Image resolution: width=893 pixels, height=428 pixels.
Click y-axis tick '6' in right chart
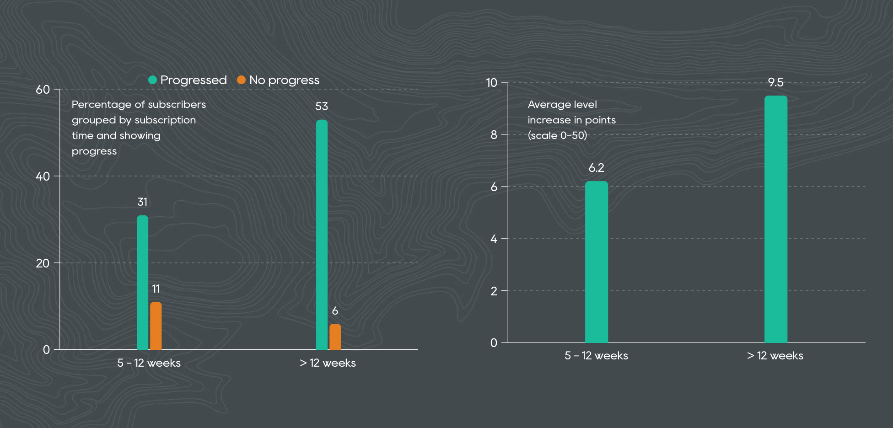(494, 187)
